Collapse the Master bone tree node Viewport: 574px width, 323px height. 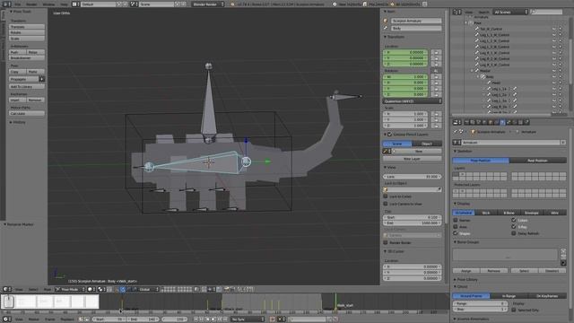(x=472, y=71)
